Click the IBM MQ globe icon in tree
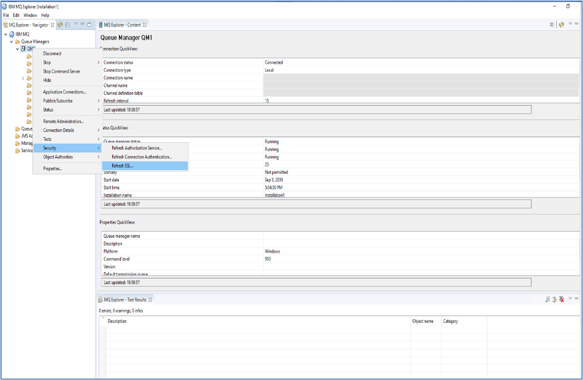The width and height of the screenshot is (583, 380). (11, 34)
